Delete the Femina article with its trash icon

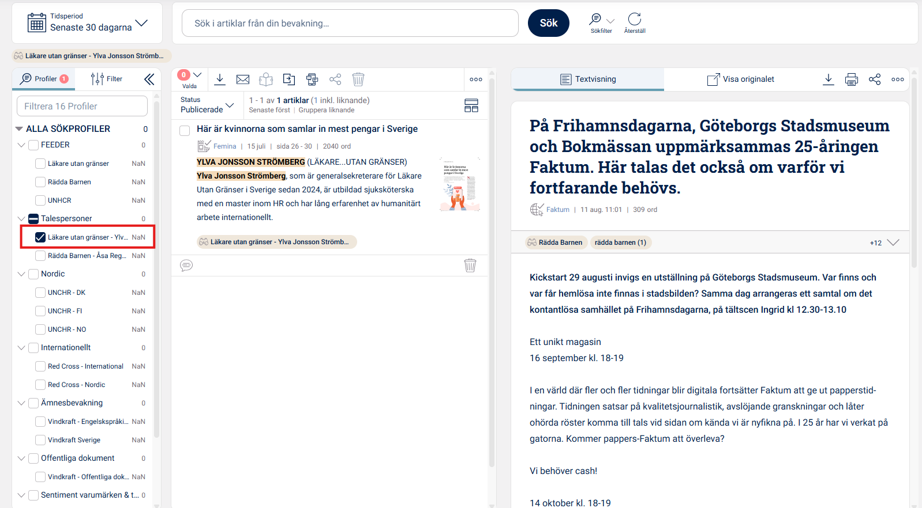point(470,266)
